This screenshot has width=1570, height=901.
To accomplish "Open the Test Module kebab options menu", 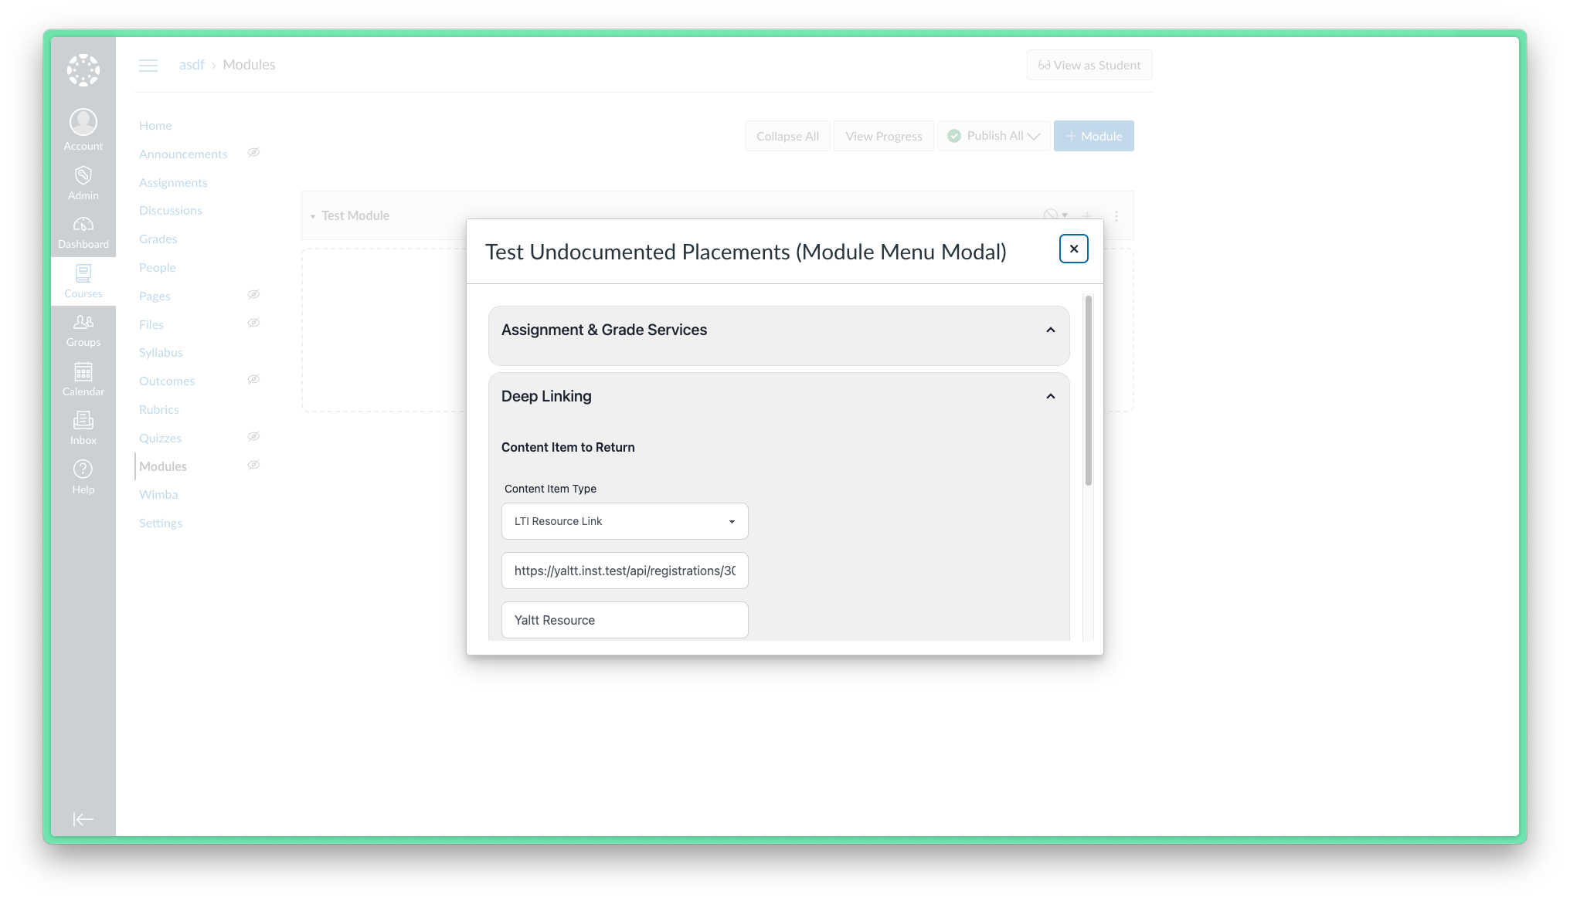I will point(1116,216).
